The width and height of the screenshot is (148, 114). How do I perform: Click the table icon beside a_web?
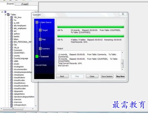[12, 23]
